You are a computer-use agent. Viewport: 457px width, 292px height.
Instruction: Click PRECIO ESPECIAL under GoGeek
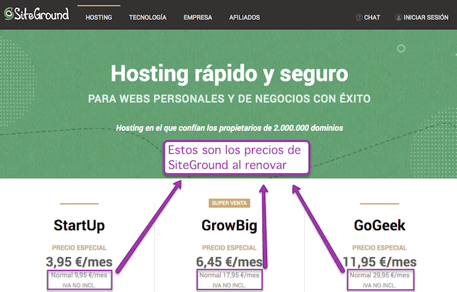379,248
